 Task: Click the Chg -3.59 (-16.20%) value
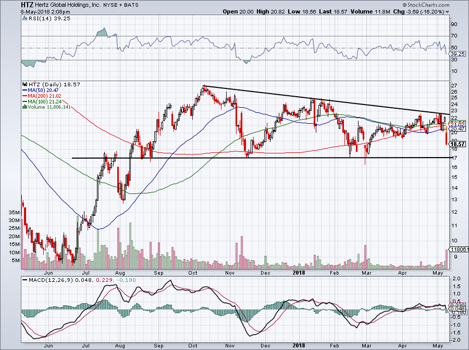[419, 11]
